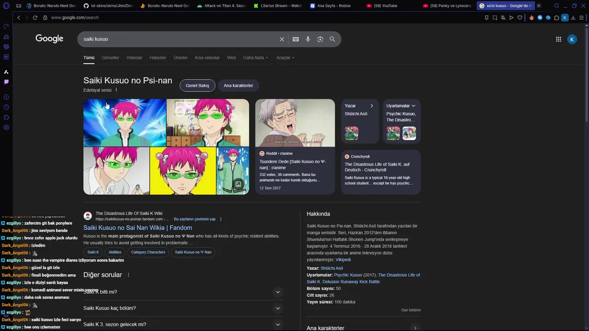
Task: Click the 'Saiki K' chip
Action: pyautogui.click(x=93, y=252)
